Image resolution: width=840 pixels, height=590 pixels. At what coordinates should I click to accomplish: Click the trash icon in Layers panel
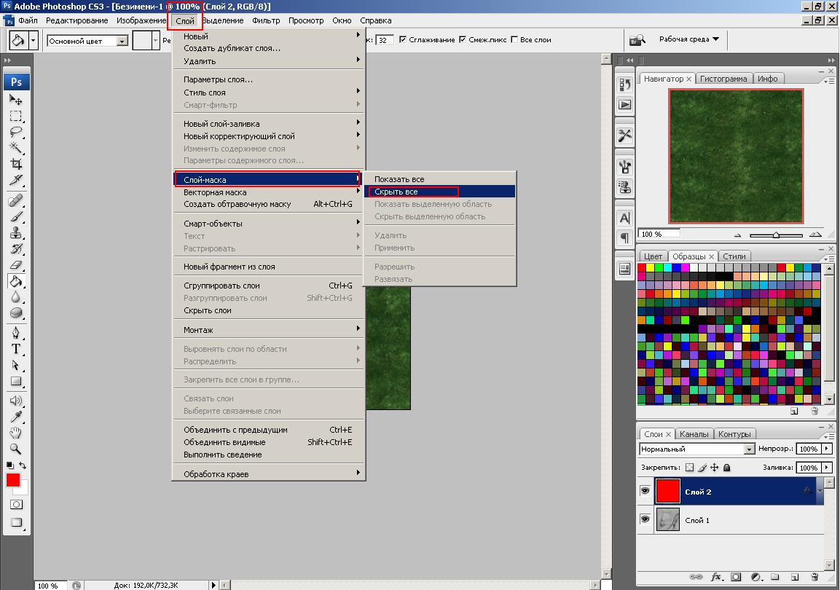pyautogui.click(x=813, y=577)
